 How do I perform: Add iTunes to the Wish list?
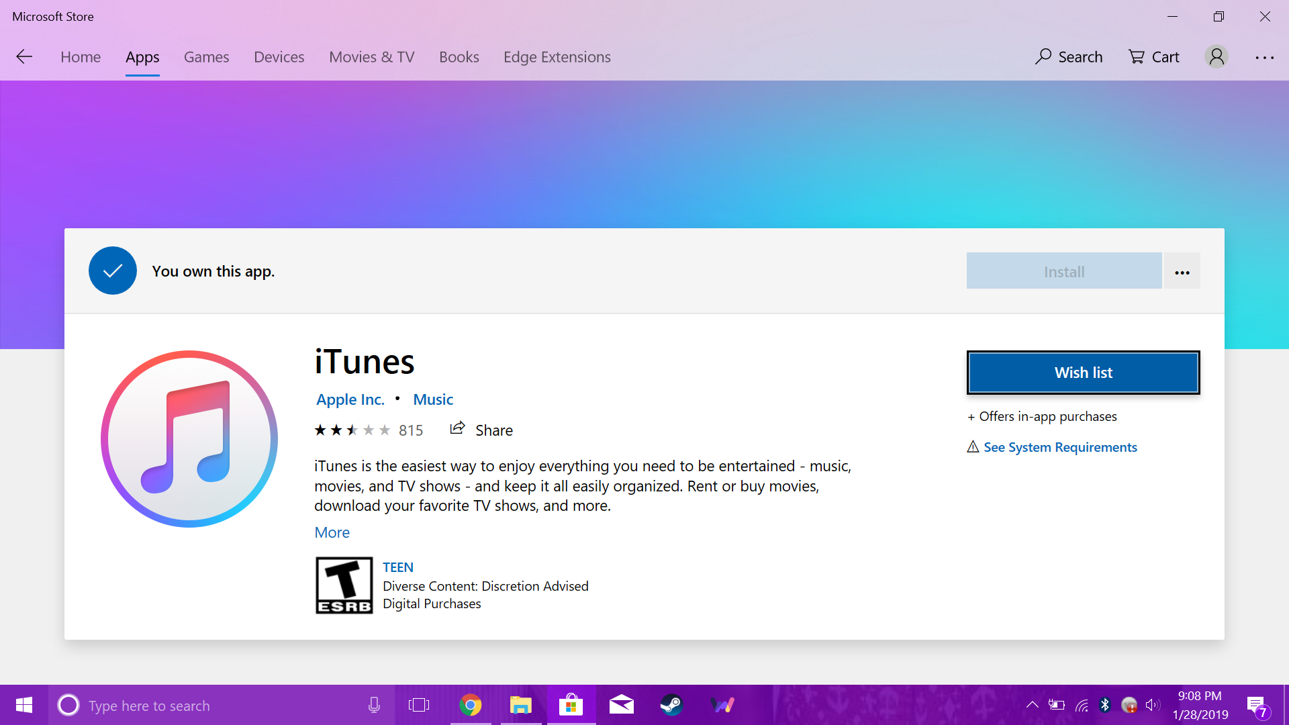coord(1084,373)
